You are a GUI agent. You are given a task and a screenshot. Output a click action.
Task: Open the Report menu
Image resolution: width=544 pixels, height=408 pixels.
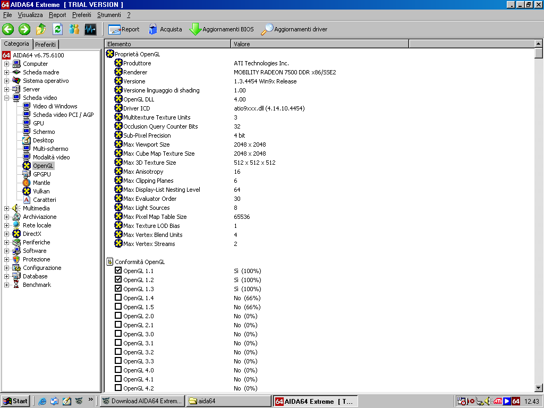(x=57, y=15)
